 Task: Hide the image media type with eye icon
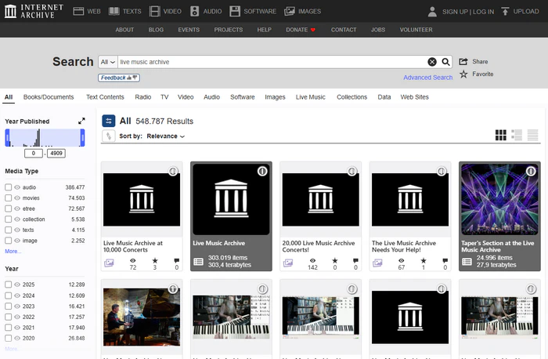click(x=17, y=241)
